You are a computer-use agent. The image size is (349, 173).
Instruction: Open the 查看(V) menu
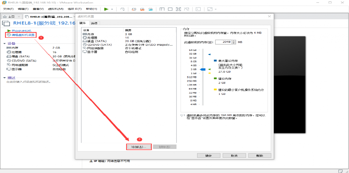click(x=38, y=9)
